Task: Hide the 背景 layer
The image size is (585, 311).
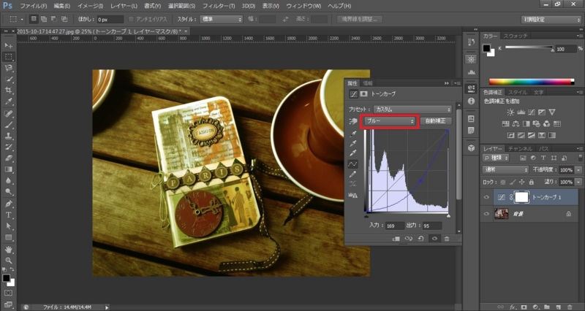Action: pos(486,214)
